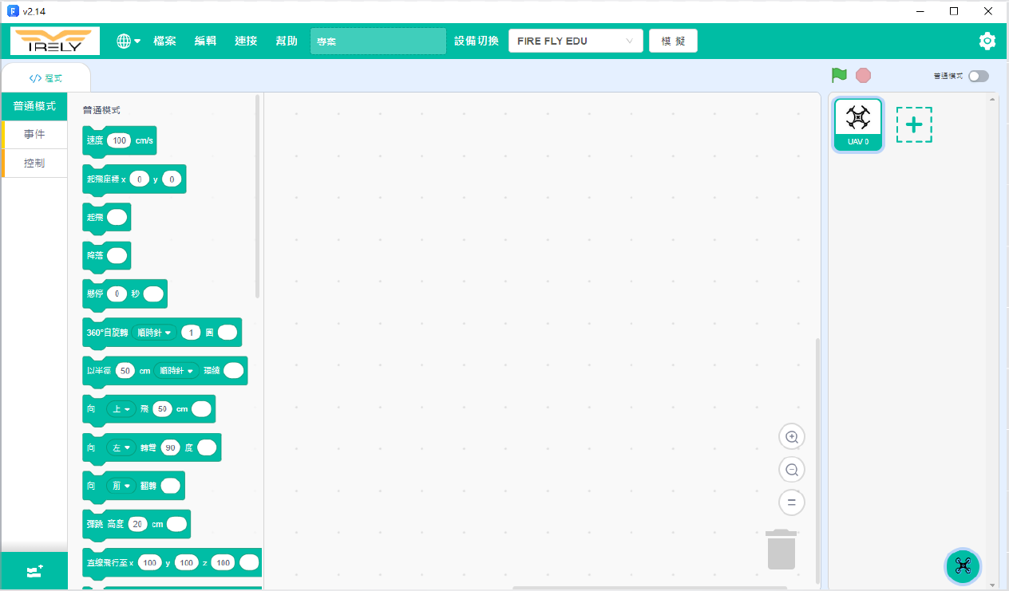The image size is (1009, 591).
Task: Click the project name input field
Action: click(378, 41)
